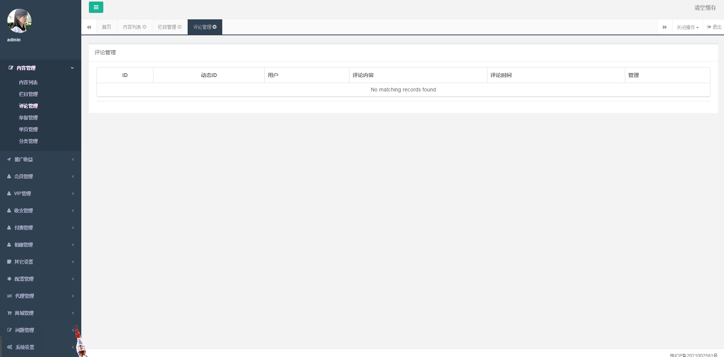Log out using the 退出 link

pos(714,27)
